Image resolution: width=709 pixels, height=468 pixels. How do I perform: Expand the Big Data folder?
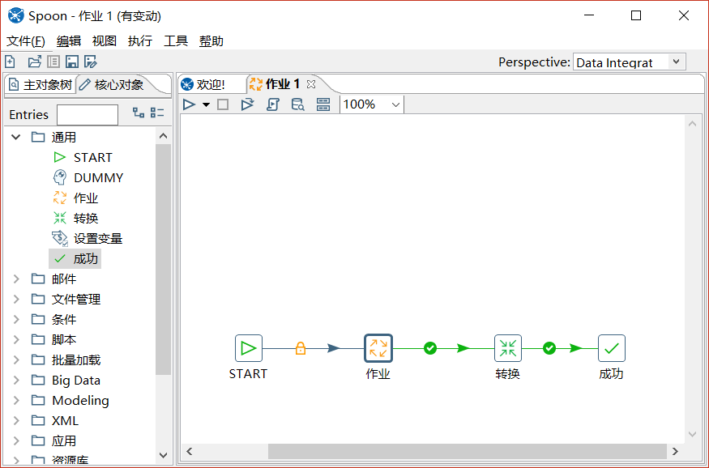[16, 380]
